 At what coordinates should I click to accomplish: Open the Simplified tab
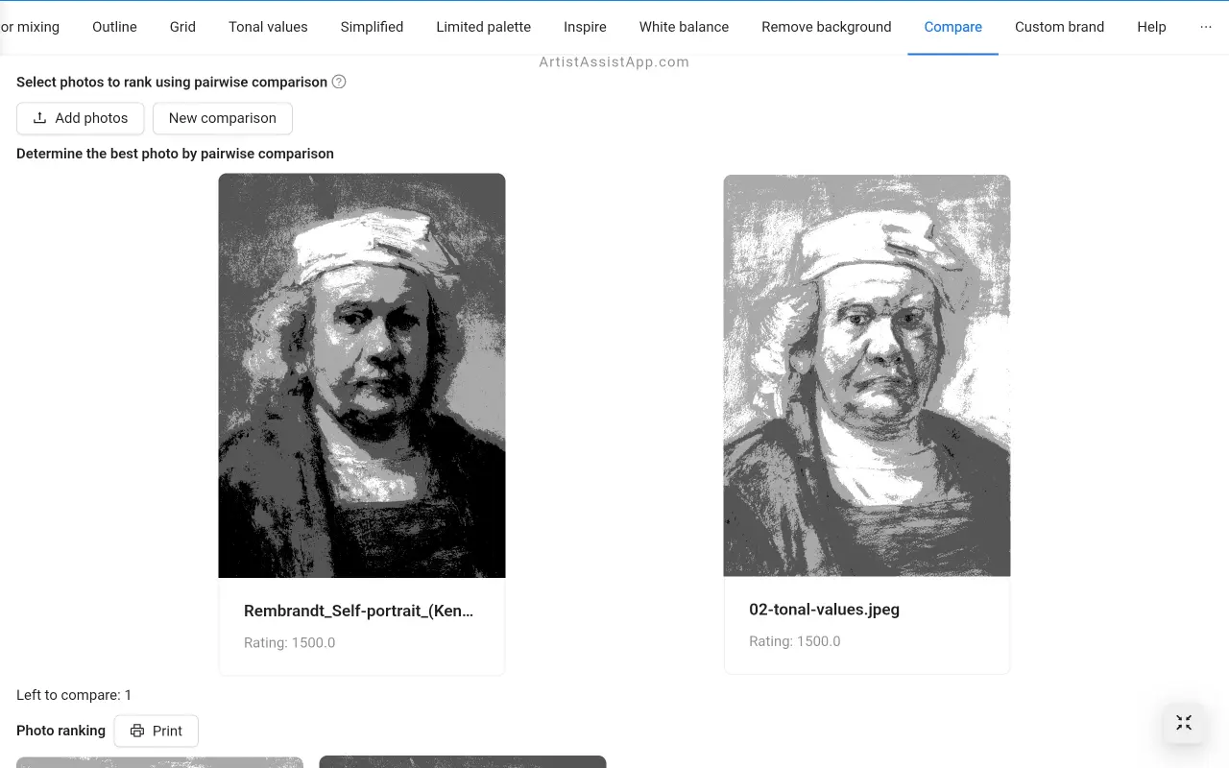372,27
